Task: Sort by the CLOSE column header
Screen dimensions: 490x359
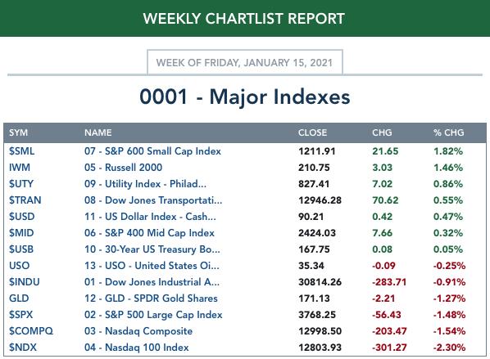Action: 312,132
